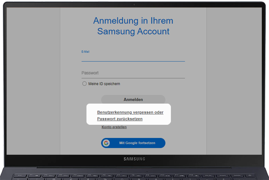Focus the Passwort input field

[x=133, y=73]
